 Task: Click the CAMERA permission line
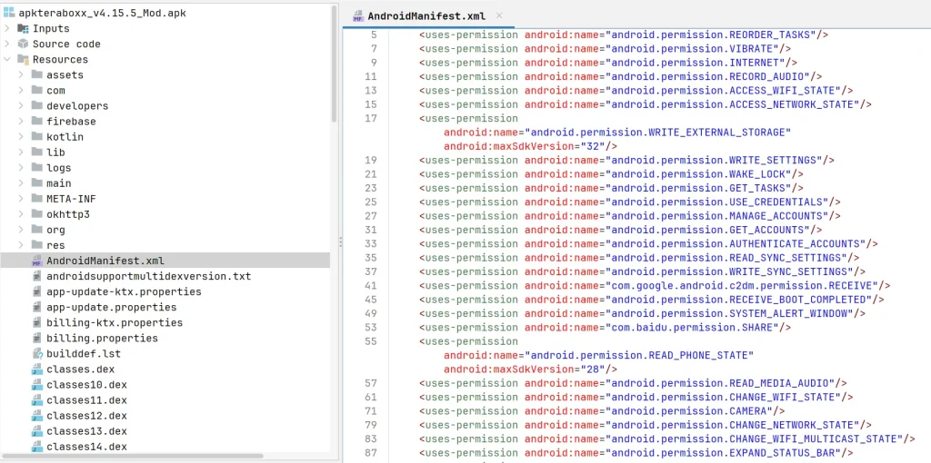tap(602, 411)
